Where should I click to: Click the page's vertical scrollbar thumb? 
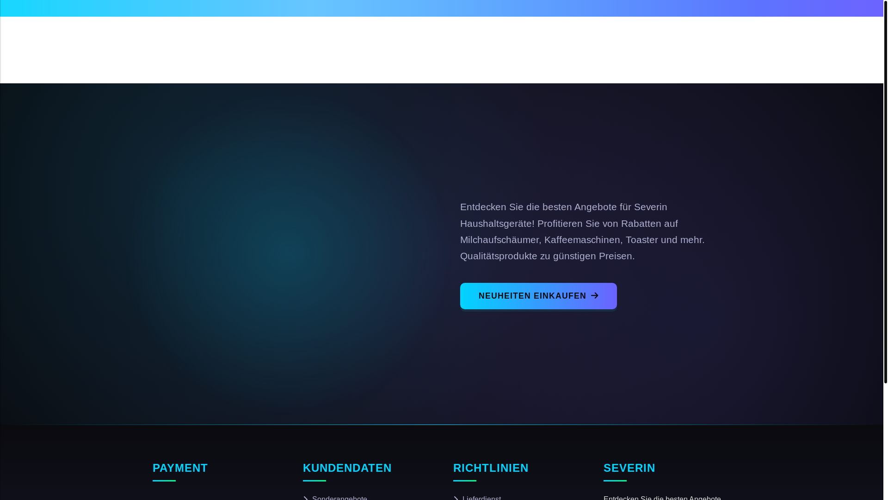point(885,192)
